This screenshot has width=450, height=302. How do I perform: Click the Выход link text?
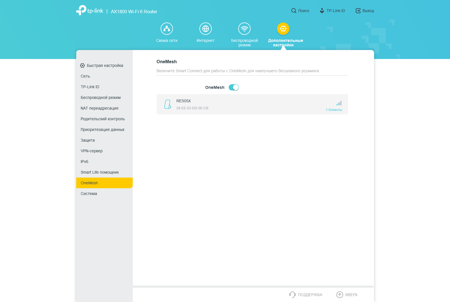point(368,11)
